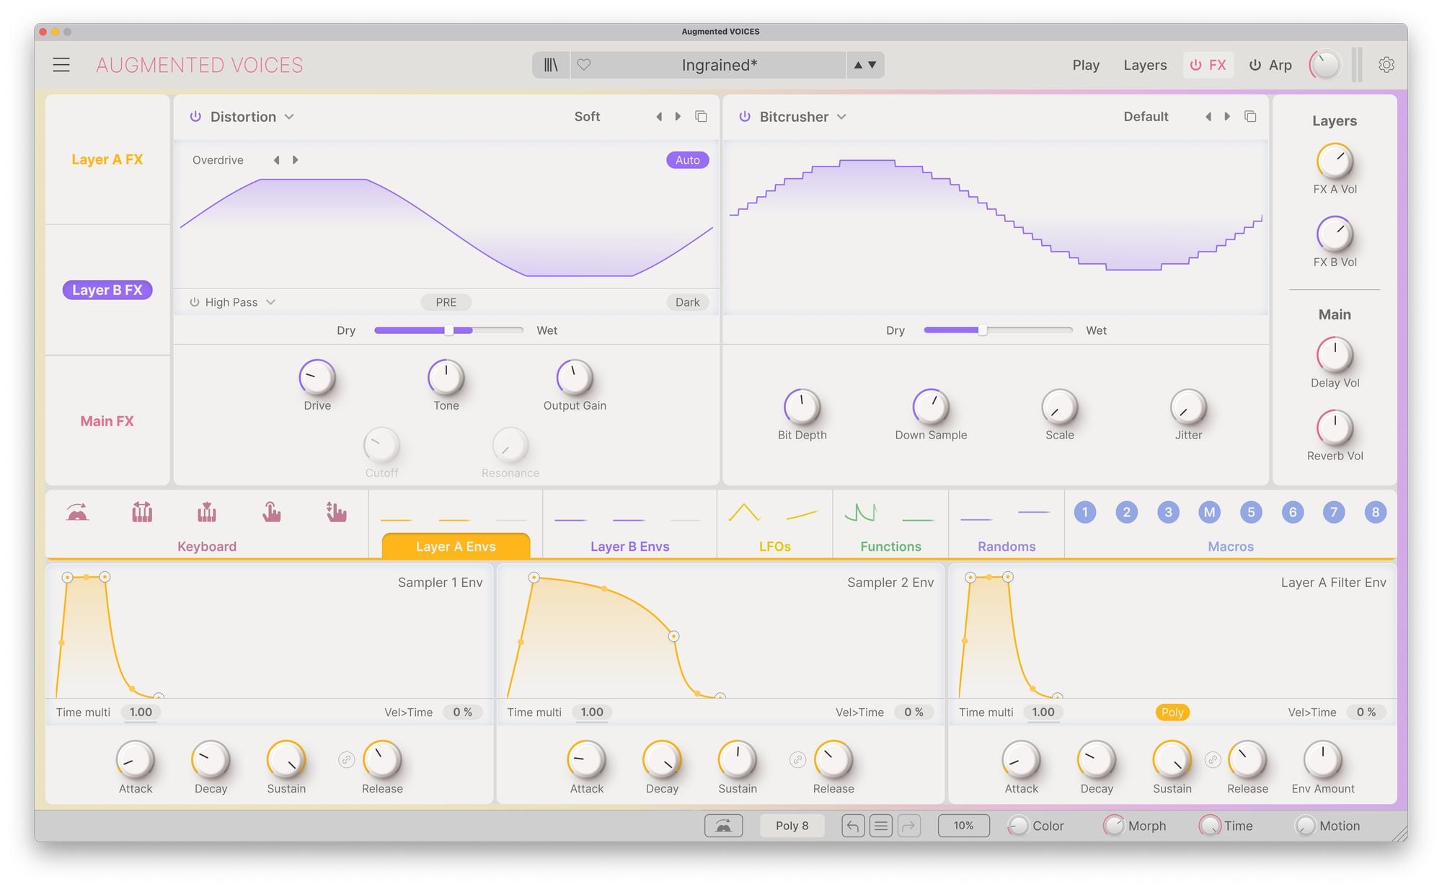
Task: Open the Ingrained preset name selector
Action: 720,65
